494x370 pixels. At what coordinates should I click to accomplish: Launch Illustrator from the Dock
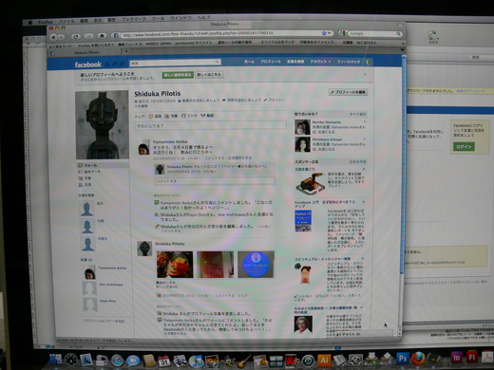[325, 360]
